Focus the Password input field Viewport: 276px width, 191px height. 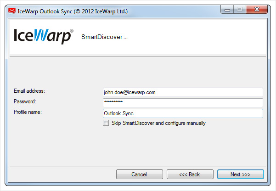click(183, 103)
